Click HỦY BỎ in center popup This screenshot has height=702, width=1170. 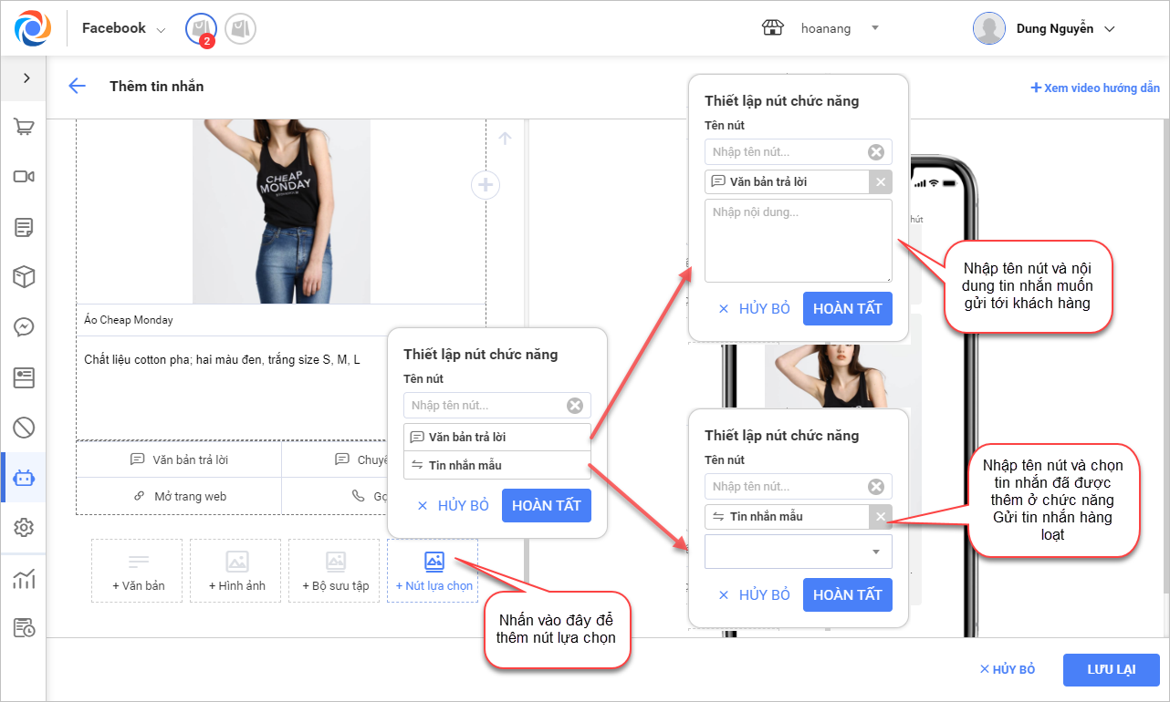pyautogui.click(x=453, y=506)
